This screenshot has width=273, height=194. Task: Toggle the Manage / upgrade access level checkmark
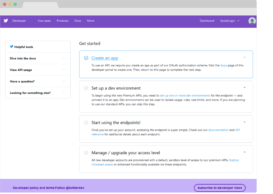[x=86, y=153]
